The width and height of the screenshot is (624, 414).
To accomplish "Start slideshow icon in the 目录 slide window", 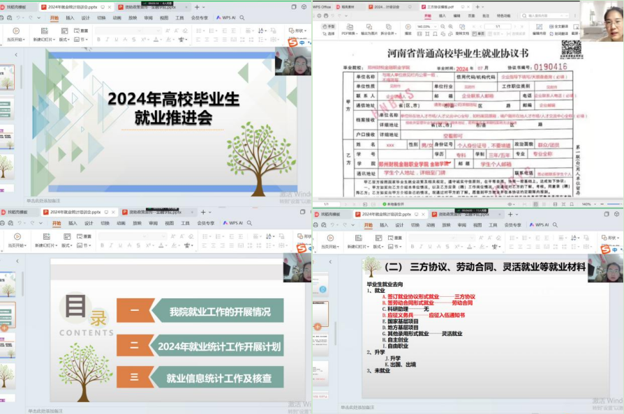I will [17, 236].
